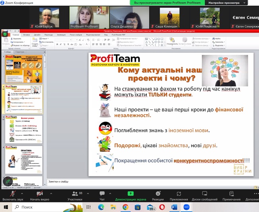Image resolution: width=259 pixels, height=212 pixels.
Task: Open Доски сообщений whiteboards
Action: click(x=204, y=196)
